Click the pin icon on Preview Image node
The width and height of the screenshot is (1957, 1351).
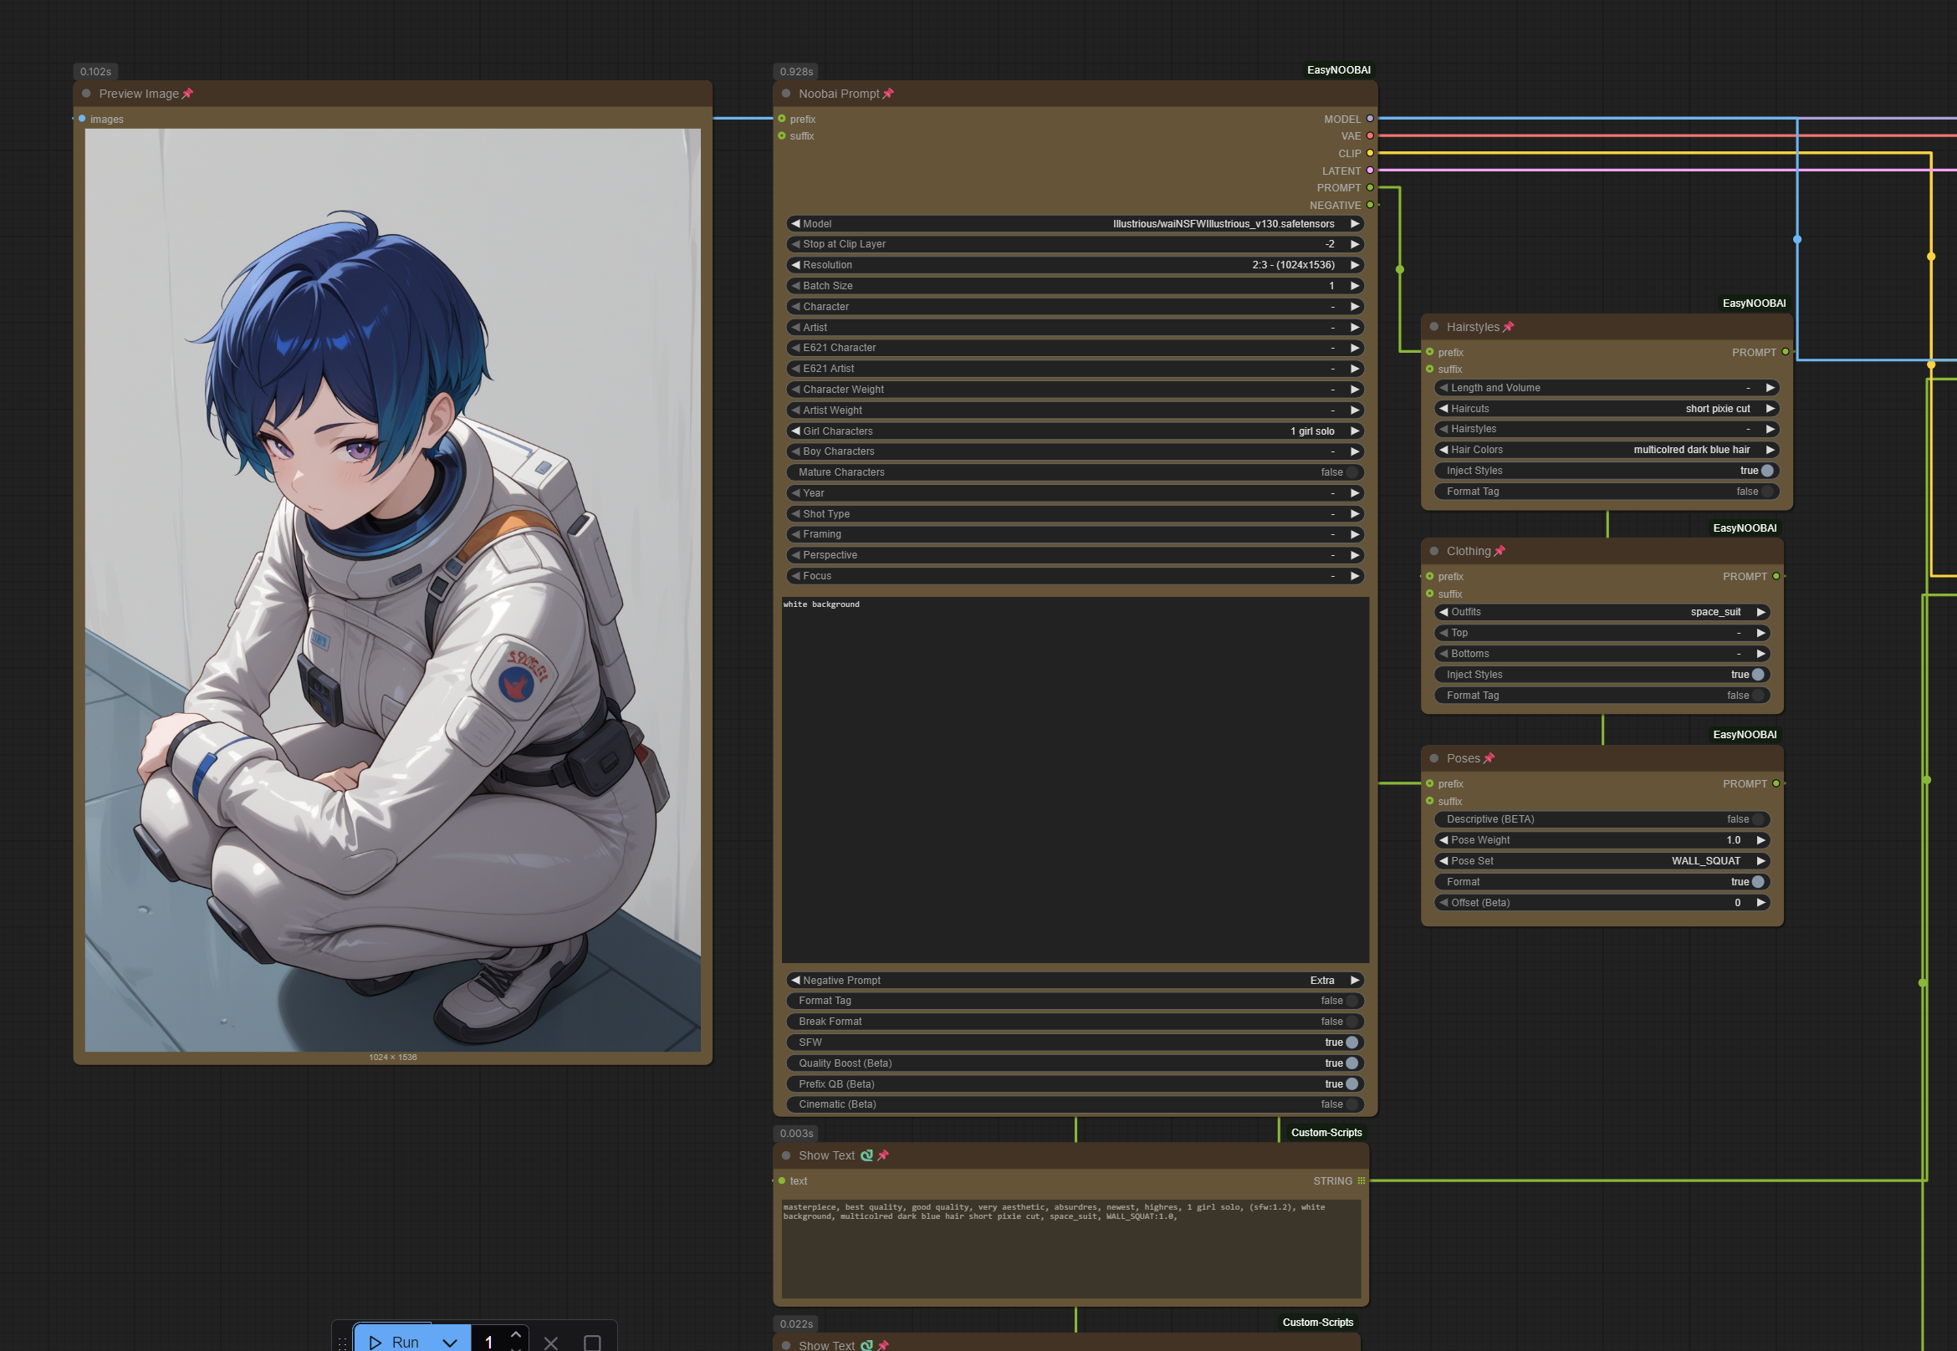(188, 94)
